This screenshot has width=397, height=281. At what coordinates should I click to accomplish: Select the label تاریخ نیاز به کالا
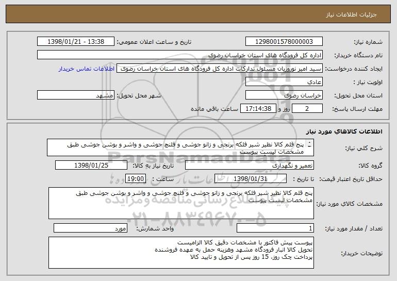pos(153,166)
